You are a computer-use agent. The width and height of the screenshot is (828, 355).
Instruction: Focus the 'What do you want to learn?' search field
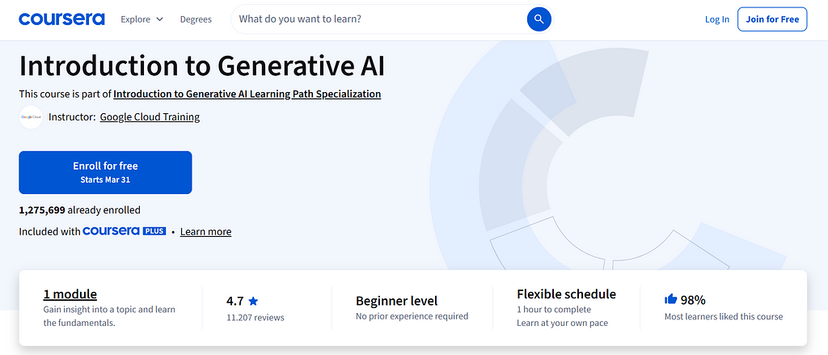point(380,19)
